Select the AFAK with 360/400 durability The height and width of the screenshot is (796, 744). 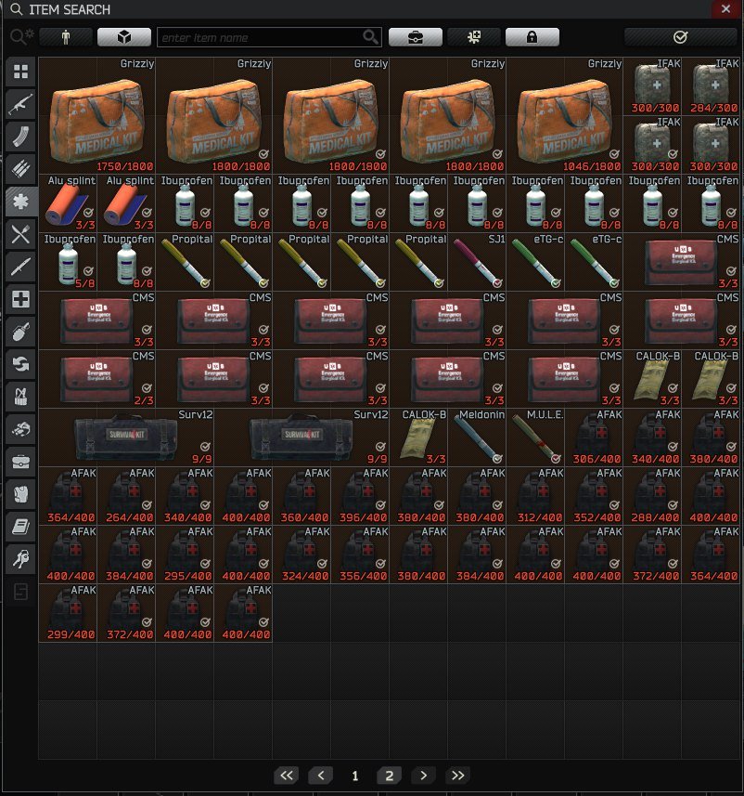tap(301, 495)
